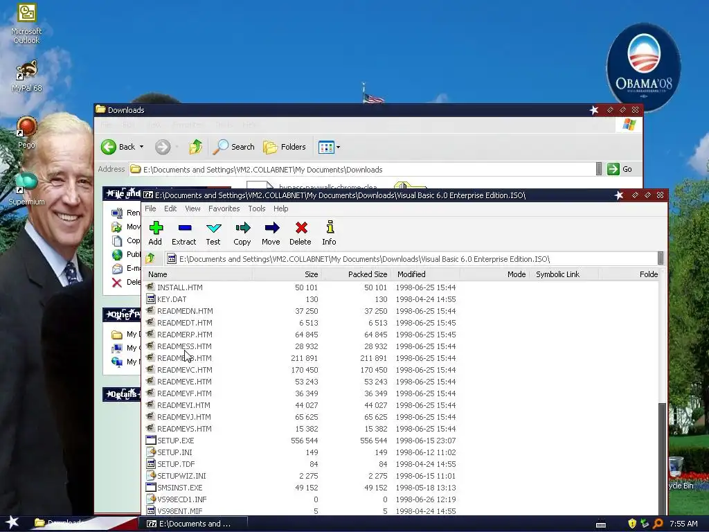The width and height of the screenshot is (709, 532).
Task: Open the Back history dropdown arrow
Action: 141,147
